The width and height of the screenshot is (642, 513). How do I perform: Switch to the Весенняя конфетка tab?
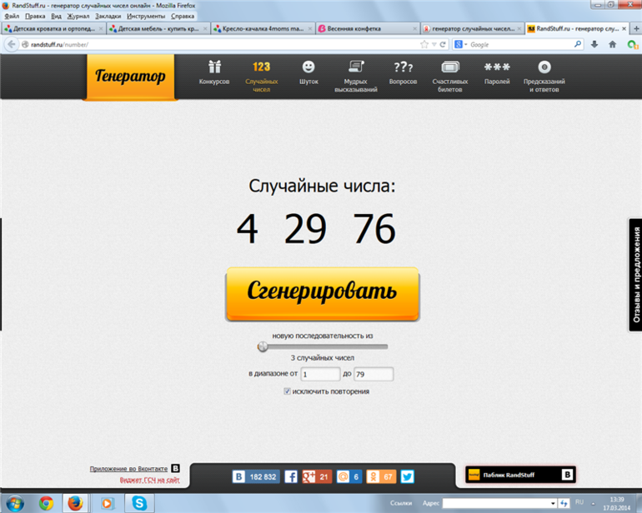coord(367,28)
